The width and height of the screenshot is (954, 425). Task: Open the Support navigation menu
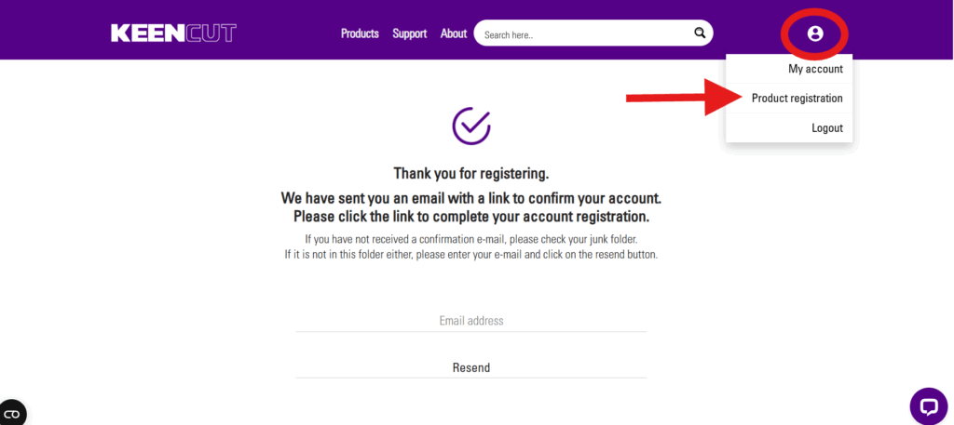(409, 33)
